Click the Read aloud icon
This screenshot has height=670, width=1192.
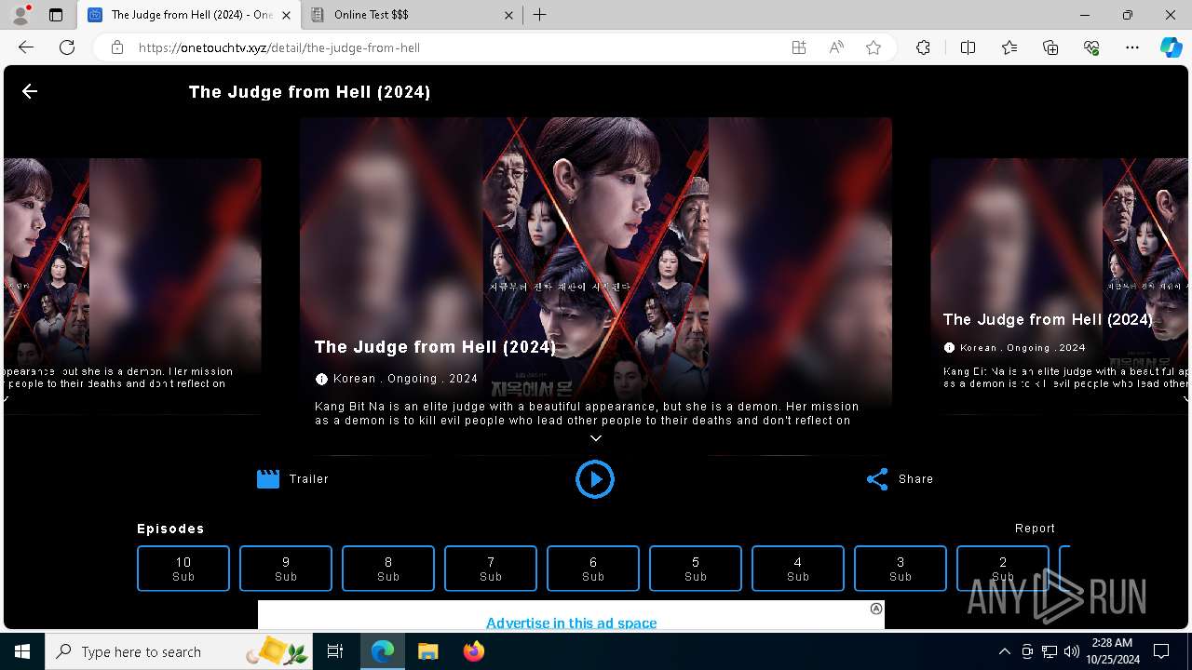click(836, 47)
